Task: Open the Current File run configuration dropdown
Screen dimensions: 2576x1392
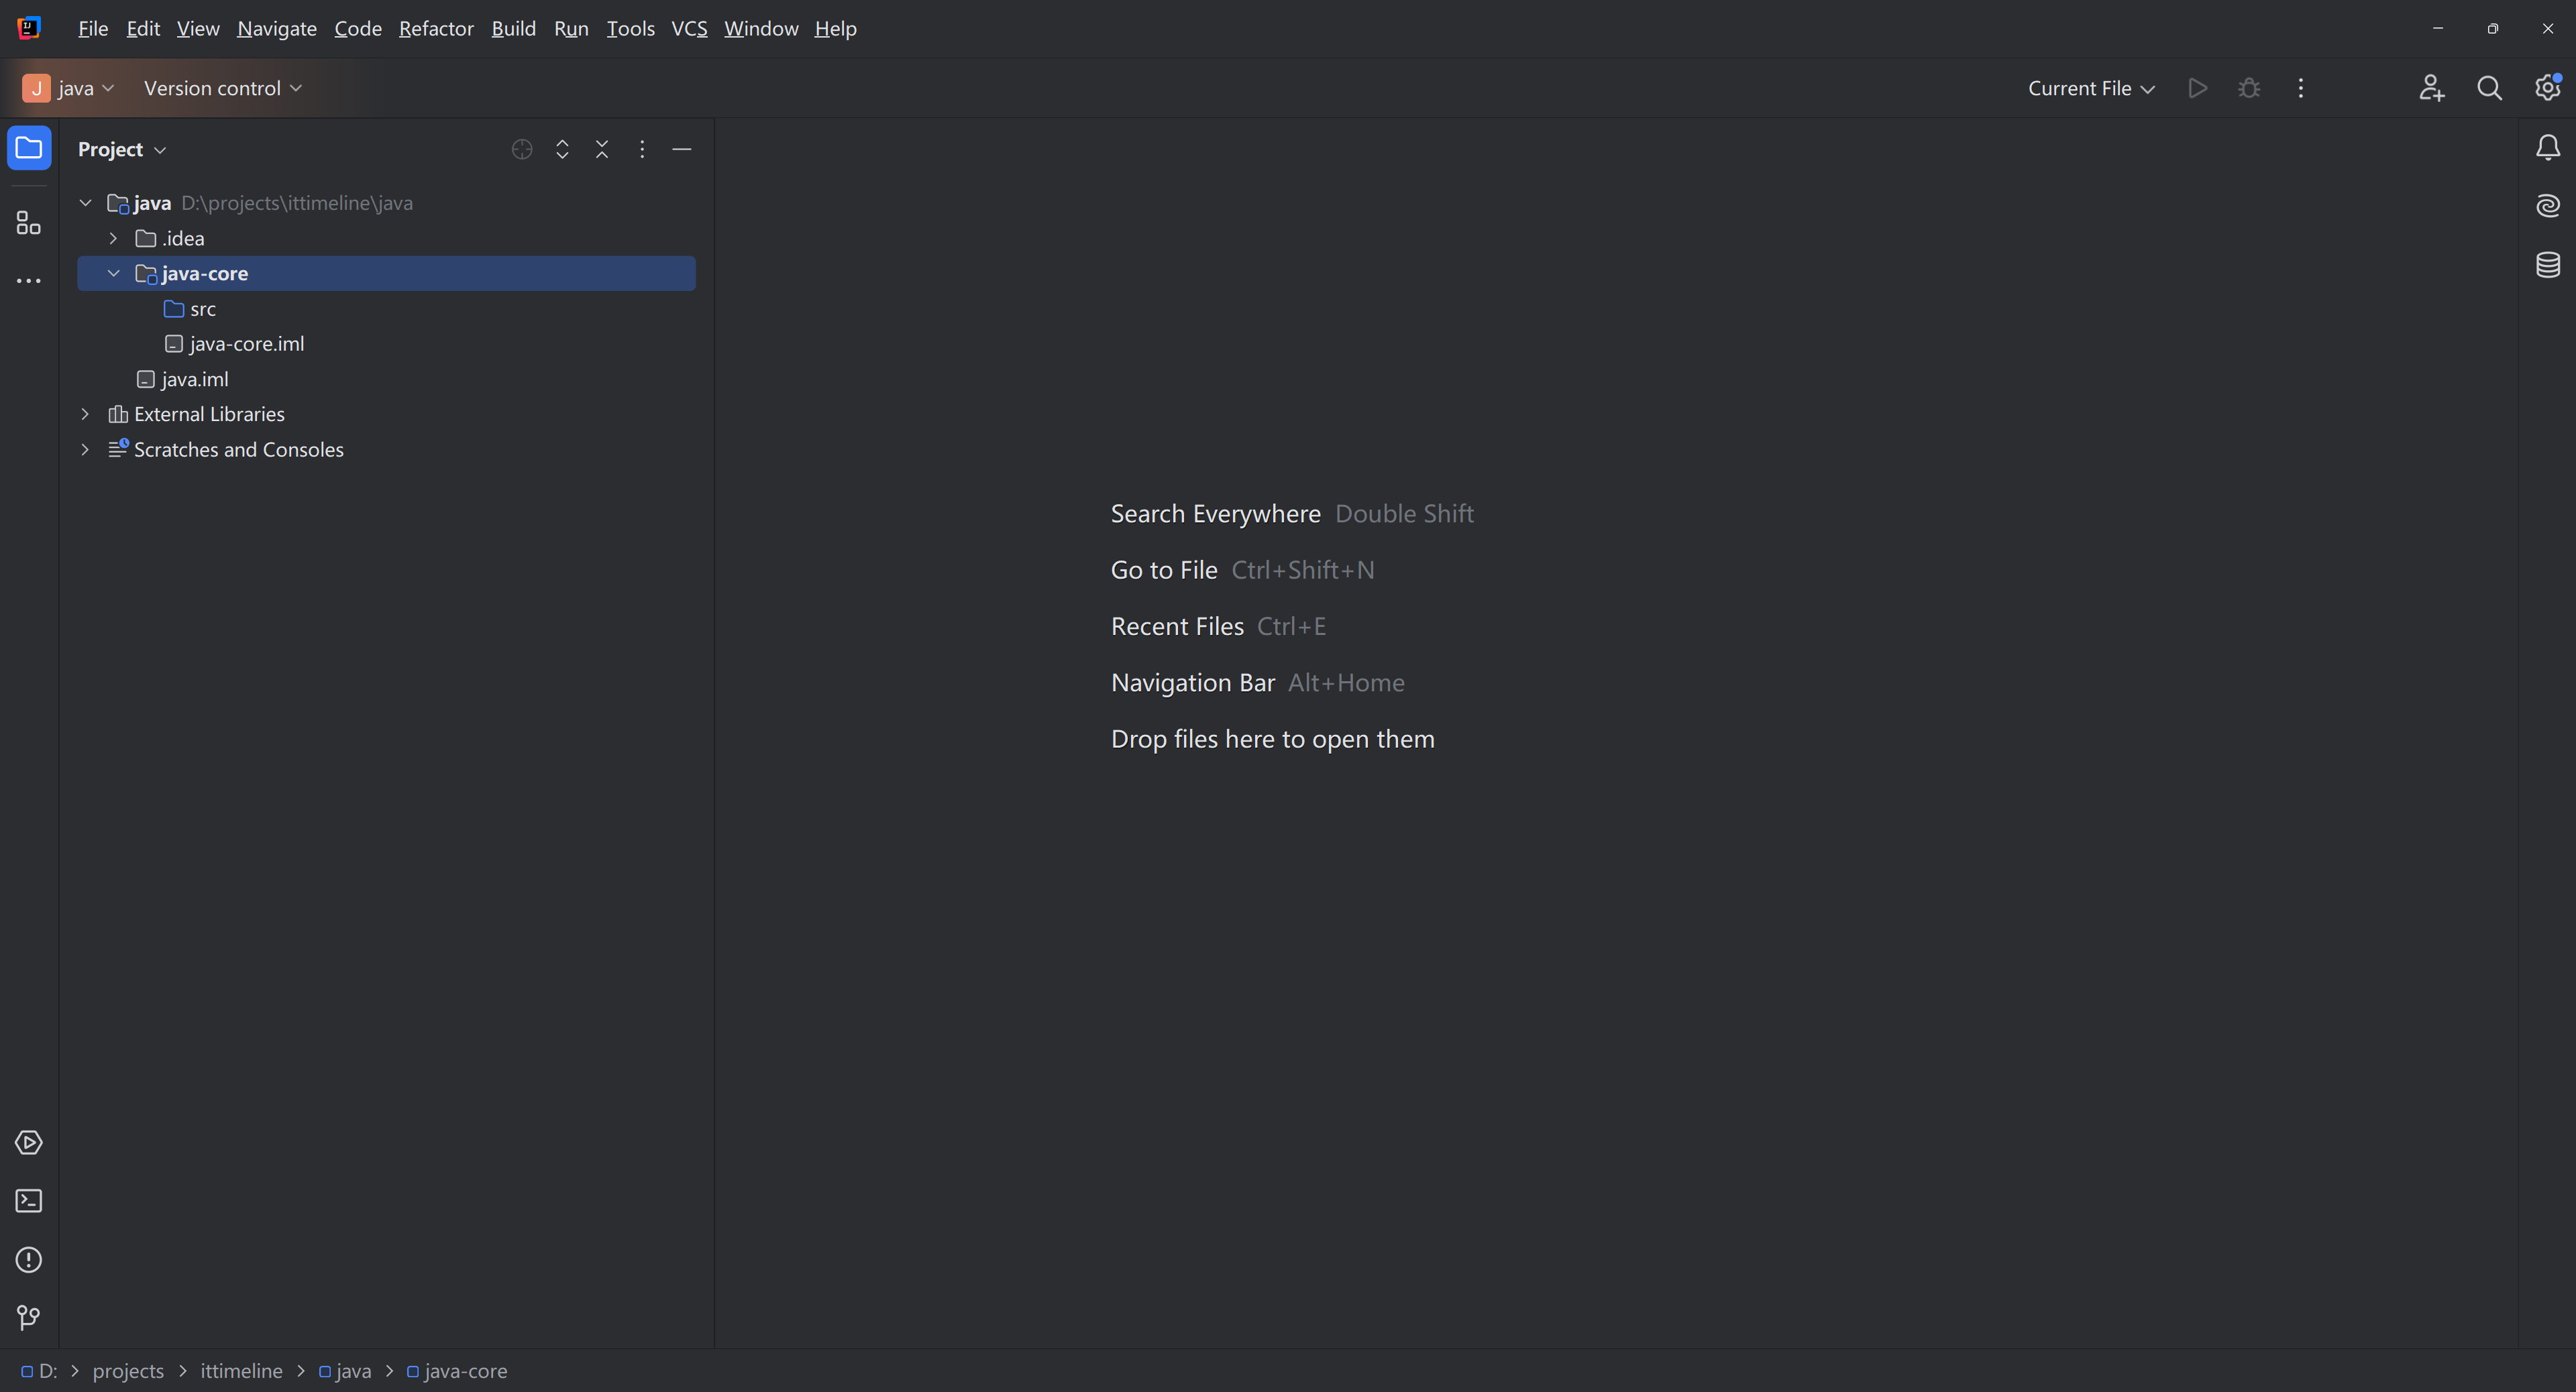Action: (x=2090, y=88)
